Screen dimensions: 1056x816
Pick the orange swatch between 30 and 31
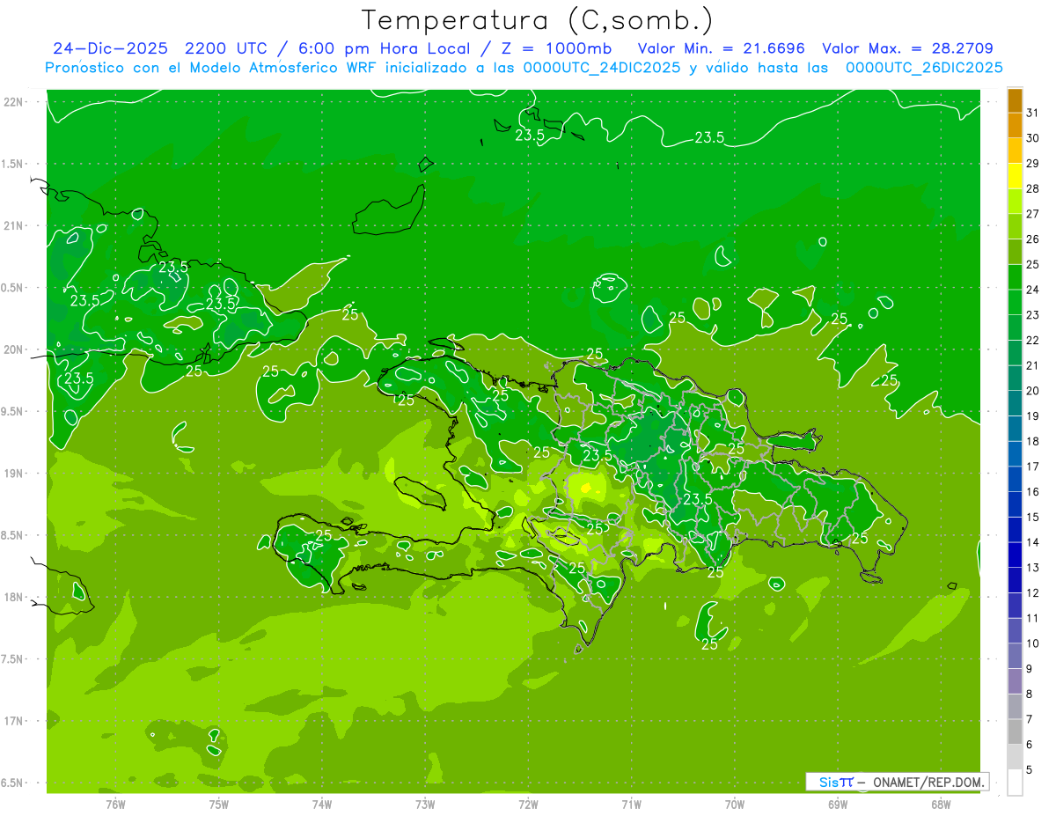tap(1015, 125)
